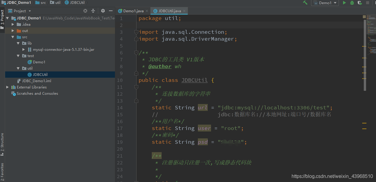This screenshot has height=182, width=376.
Task: Click java.sql.DriverManager import line
Action: pos(188,39)
